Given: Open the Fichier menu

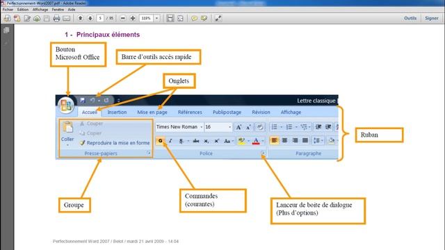Looking at the screenshot, I should [8, 9].
